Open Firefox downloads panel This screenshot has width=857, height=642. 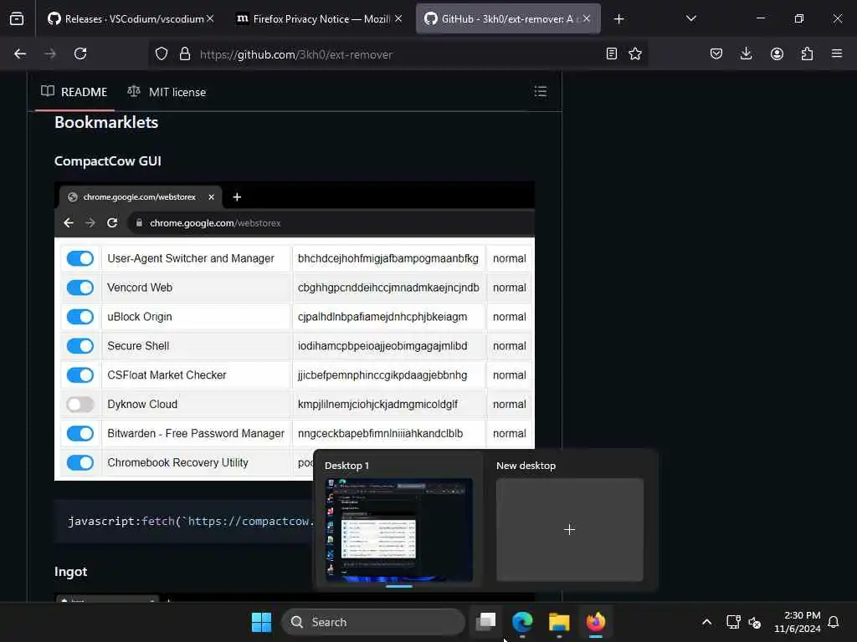coord(746,54)
